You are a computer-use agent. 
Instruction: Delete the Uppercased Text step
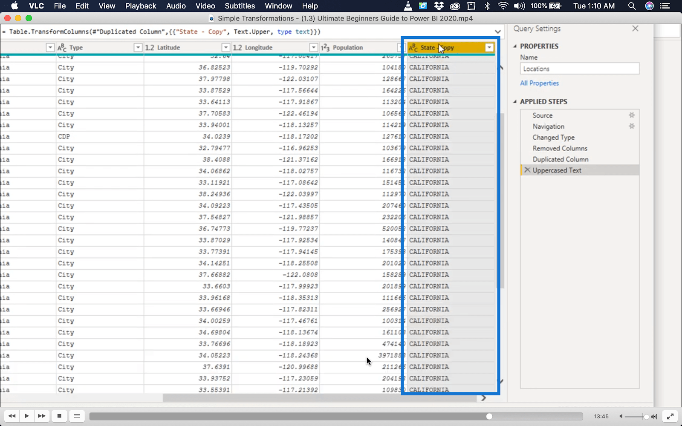click(x=527, y=170)
